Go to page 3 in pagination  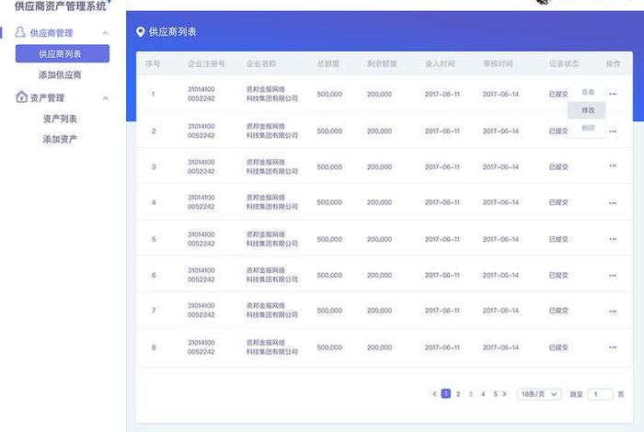coord(471,393)
